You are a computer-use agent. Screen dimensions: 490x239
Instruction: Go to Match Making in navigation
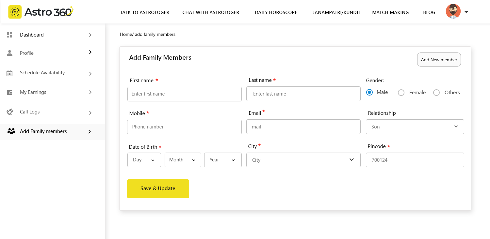(x=390, y=12)
